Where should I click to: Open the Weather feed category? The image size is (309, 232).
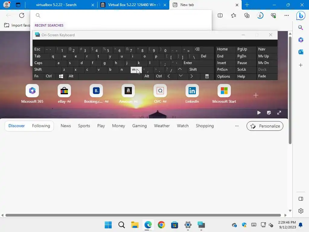pyautogui.click(x=162, y=126)
